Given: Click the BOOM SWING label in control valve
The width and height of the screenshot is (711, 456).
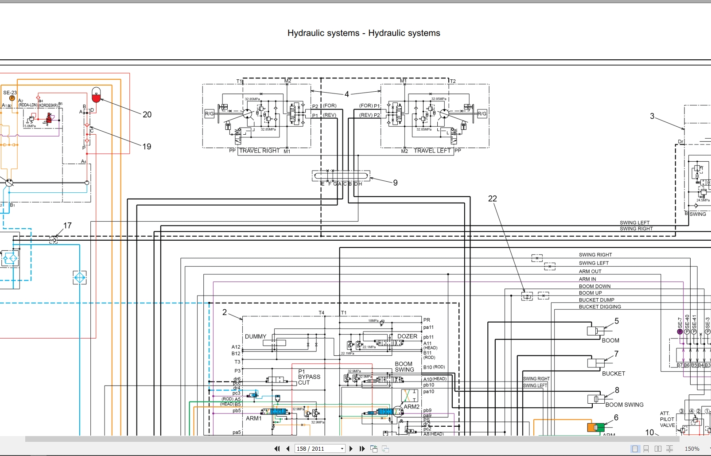Looking at the screenshot, I should tap(404, 366).
